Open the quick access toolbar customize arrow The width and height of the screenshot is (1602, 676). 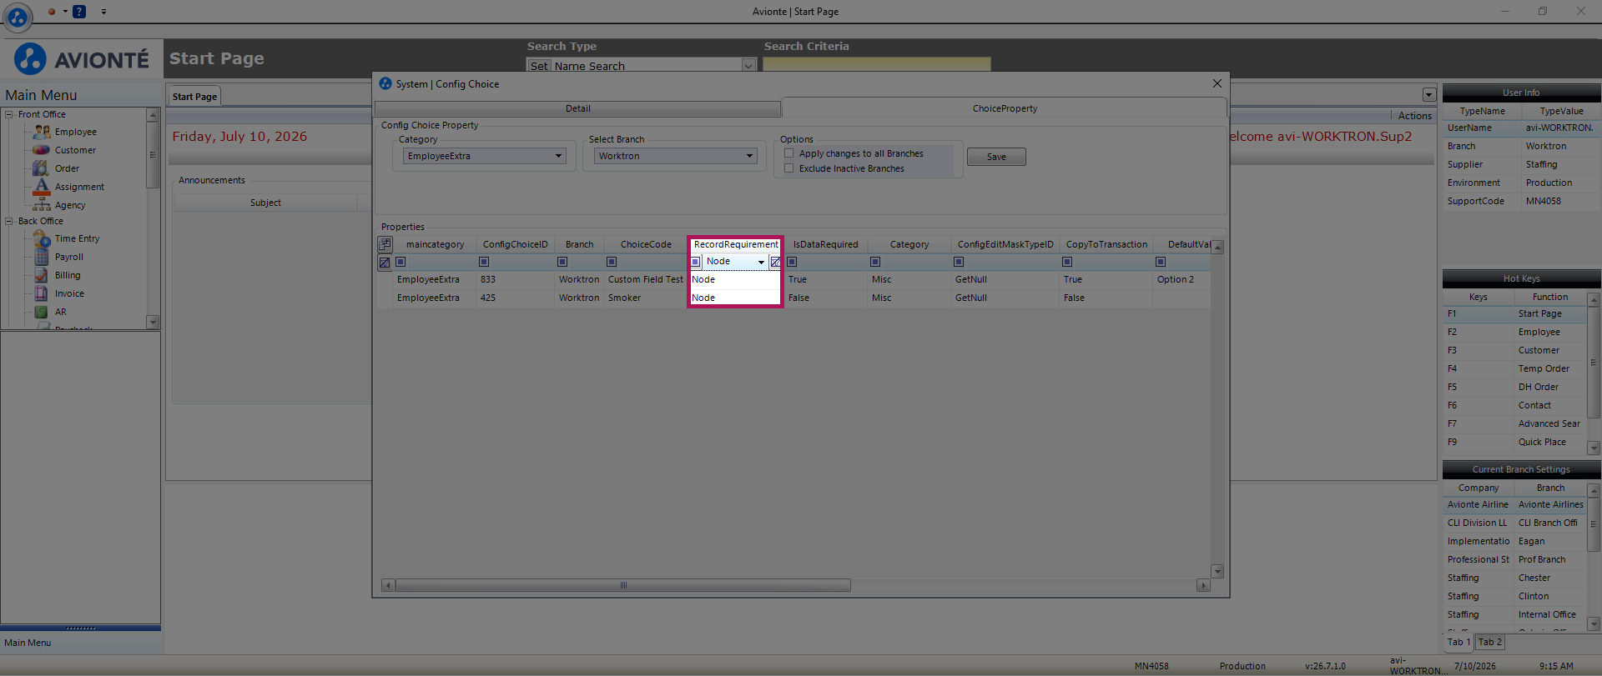(103, 12)
